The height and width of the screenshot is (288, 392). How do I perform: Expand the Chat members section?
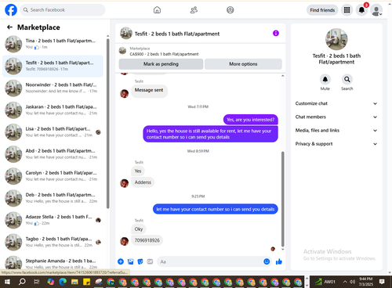click(336, 117)
